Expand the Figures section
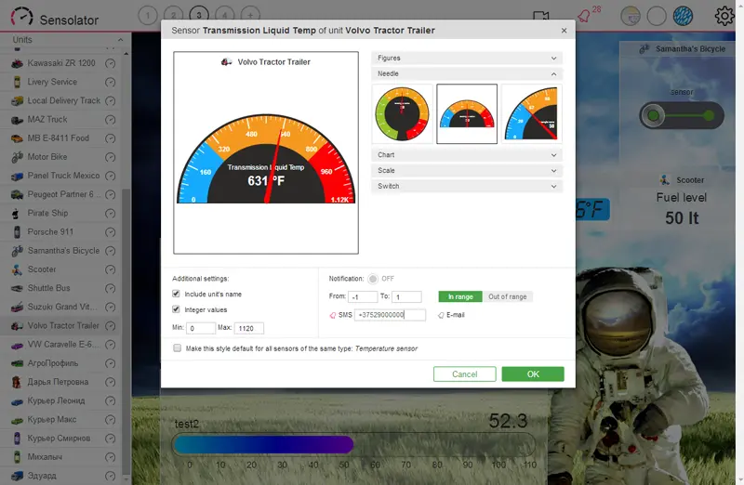The height and width of the screenshot is (485, 744). tap(467, 58)
